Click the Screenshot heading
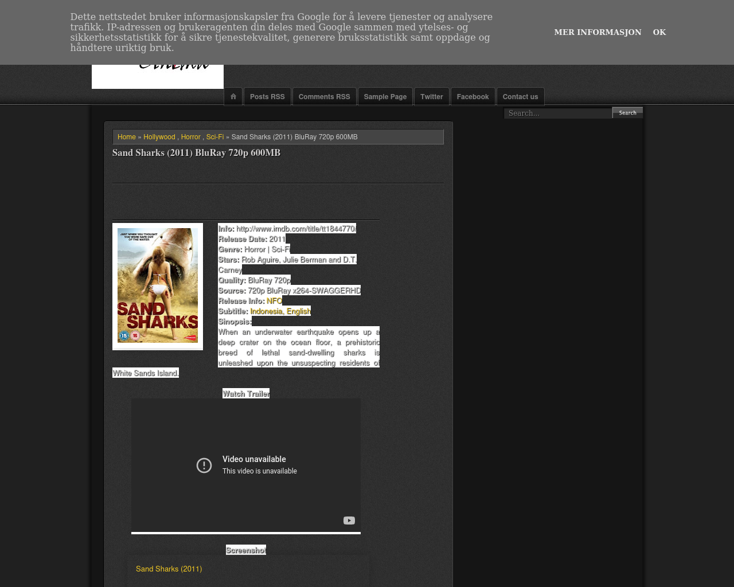 point(246,550)
